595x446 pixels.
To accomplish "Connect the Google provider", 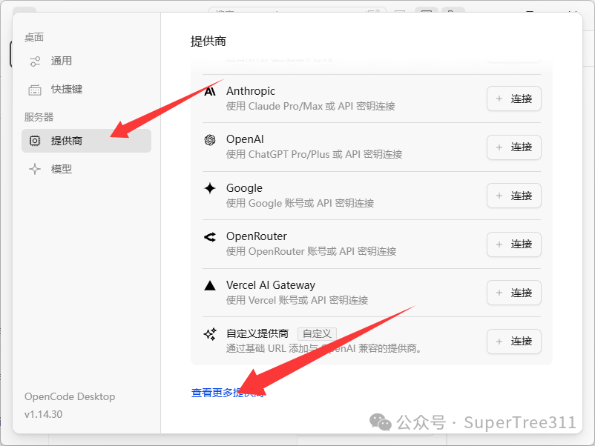I will point(514,196).
